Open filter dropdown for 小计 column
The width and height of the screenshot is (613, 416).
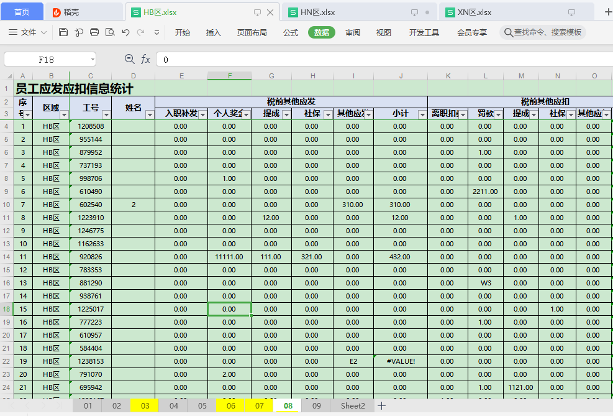click(422, 114)
